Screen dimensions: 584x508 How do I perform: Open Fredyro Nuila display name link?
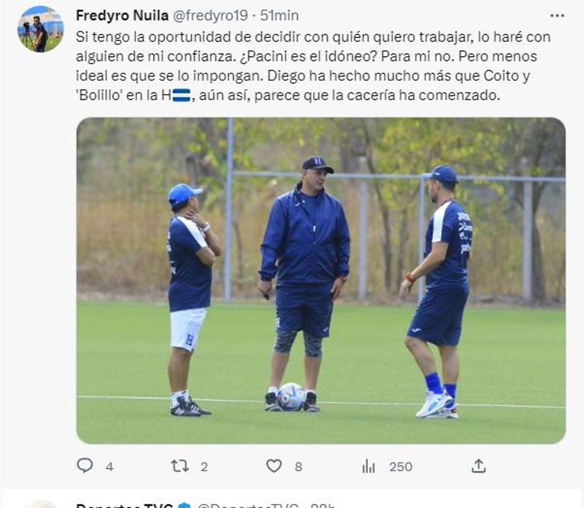[122, 15]
